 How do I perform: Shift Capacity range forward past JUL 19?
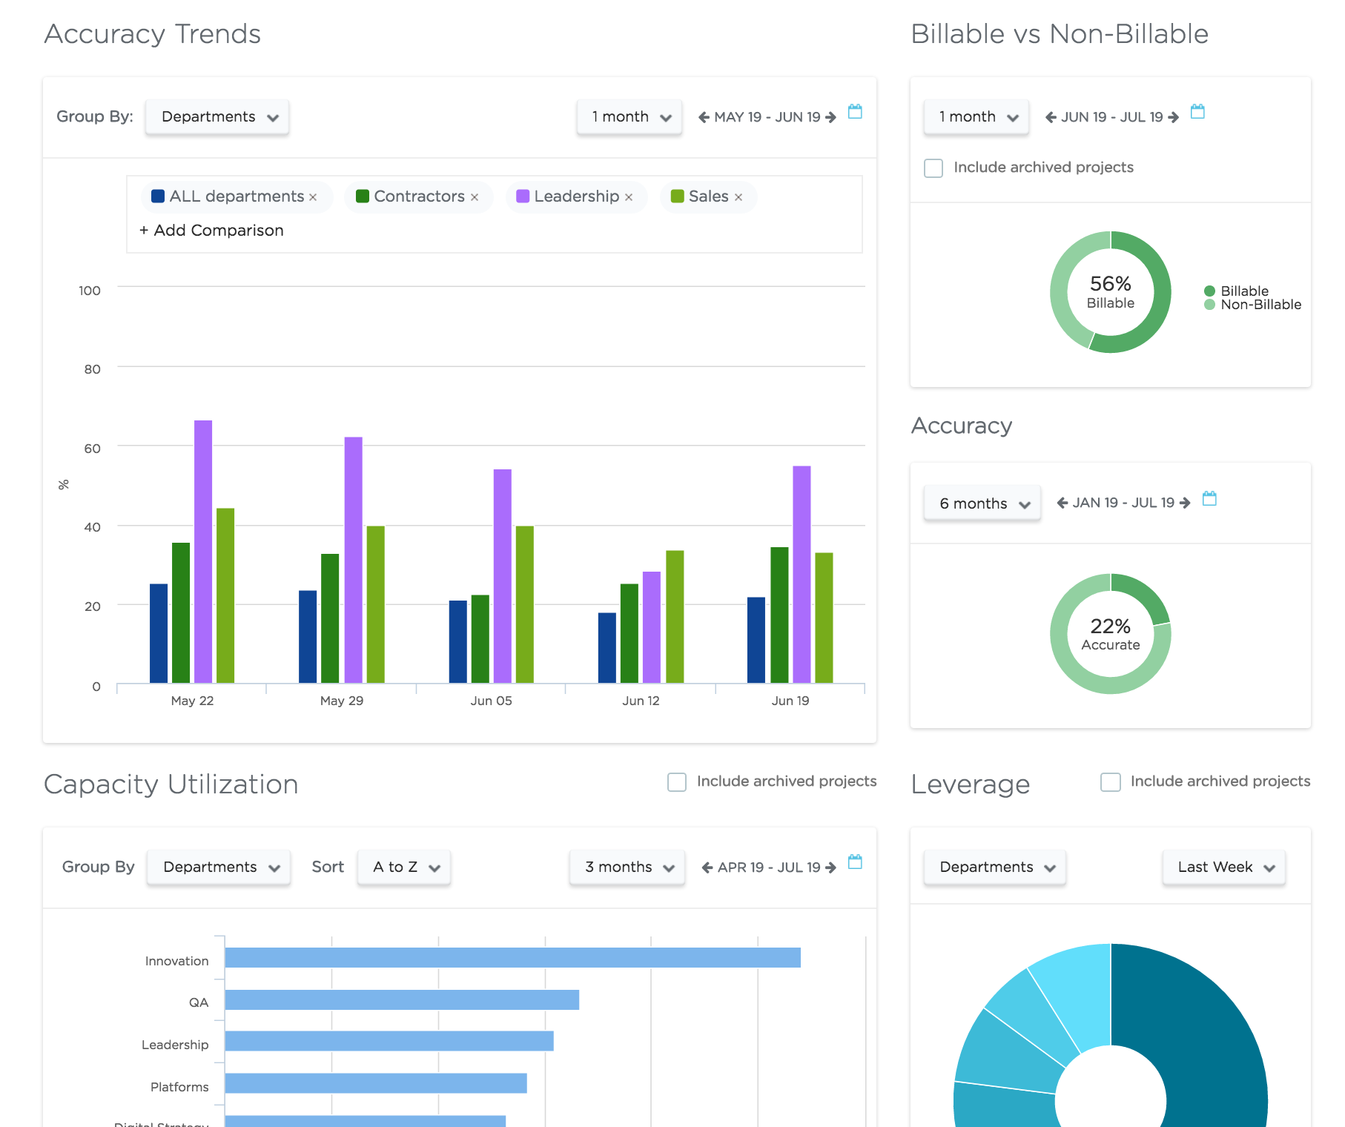pos(830,867)
